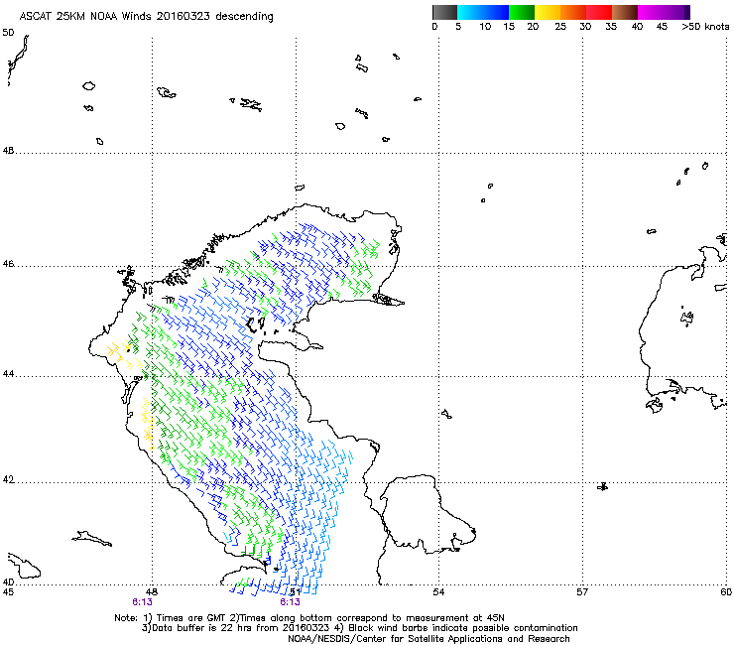The image size is (734, 645).
Task: Click the yellow wind barbs near 44N on the west coast
Action: [x=123, y=356]
